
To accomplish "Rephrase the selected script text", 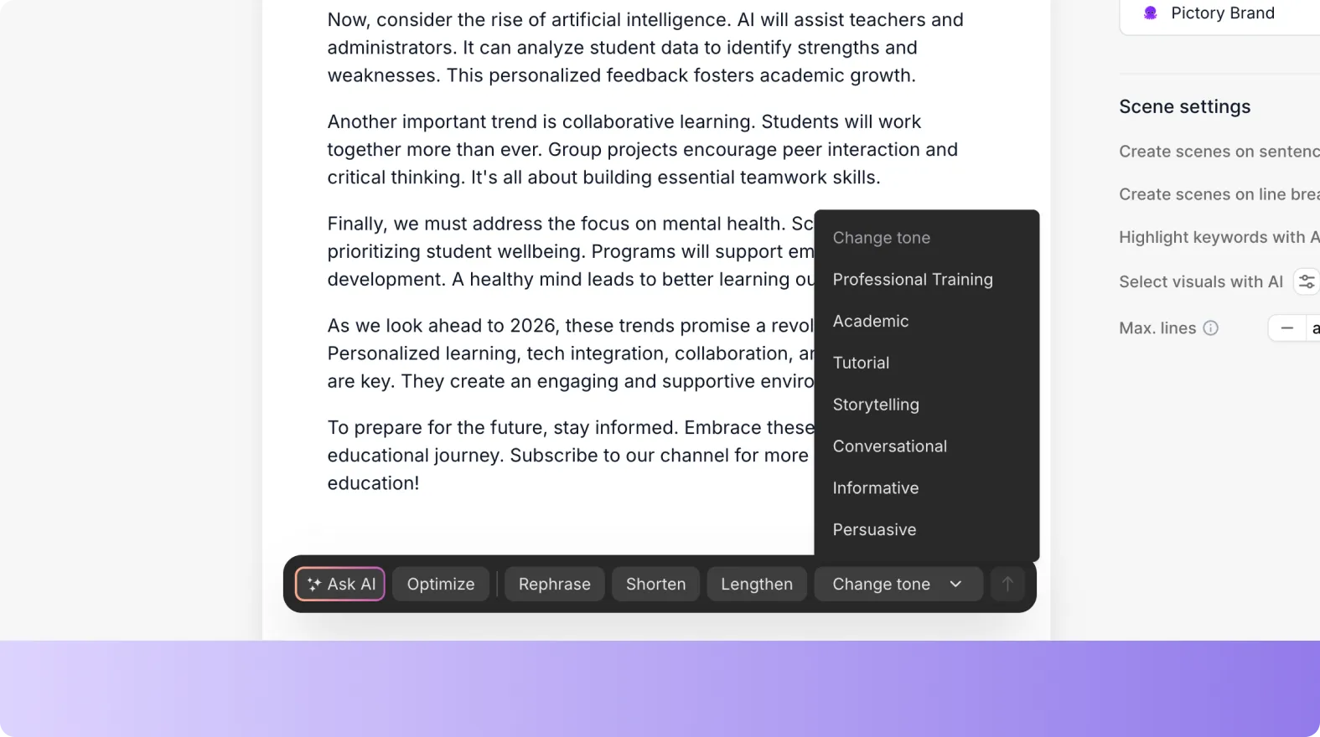I will click(555, 584).
